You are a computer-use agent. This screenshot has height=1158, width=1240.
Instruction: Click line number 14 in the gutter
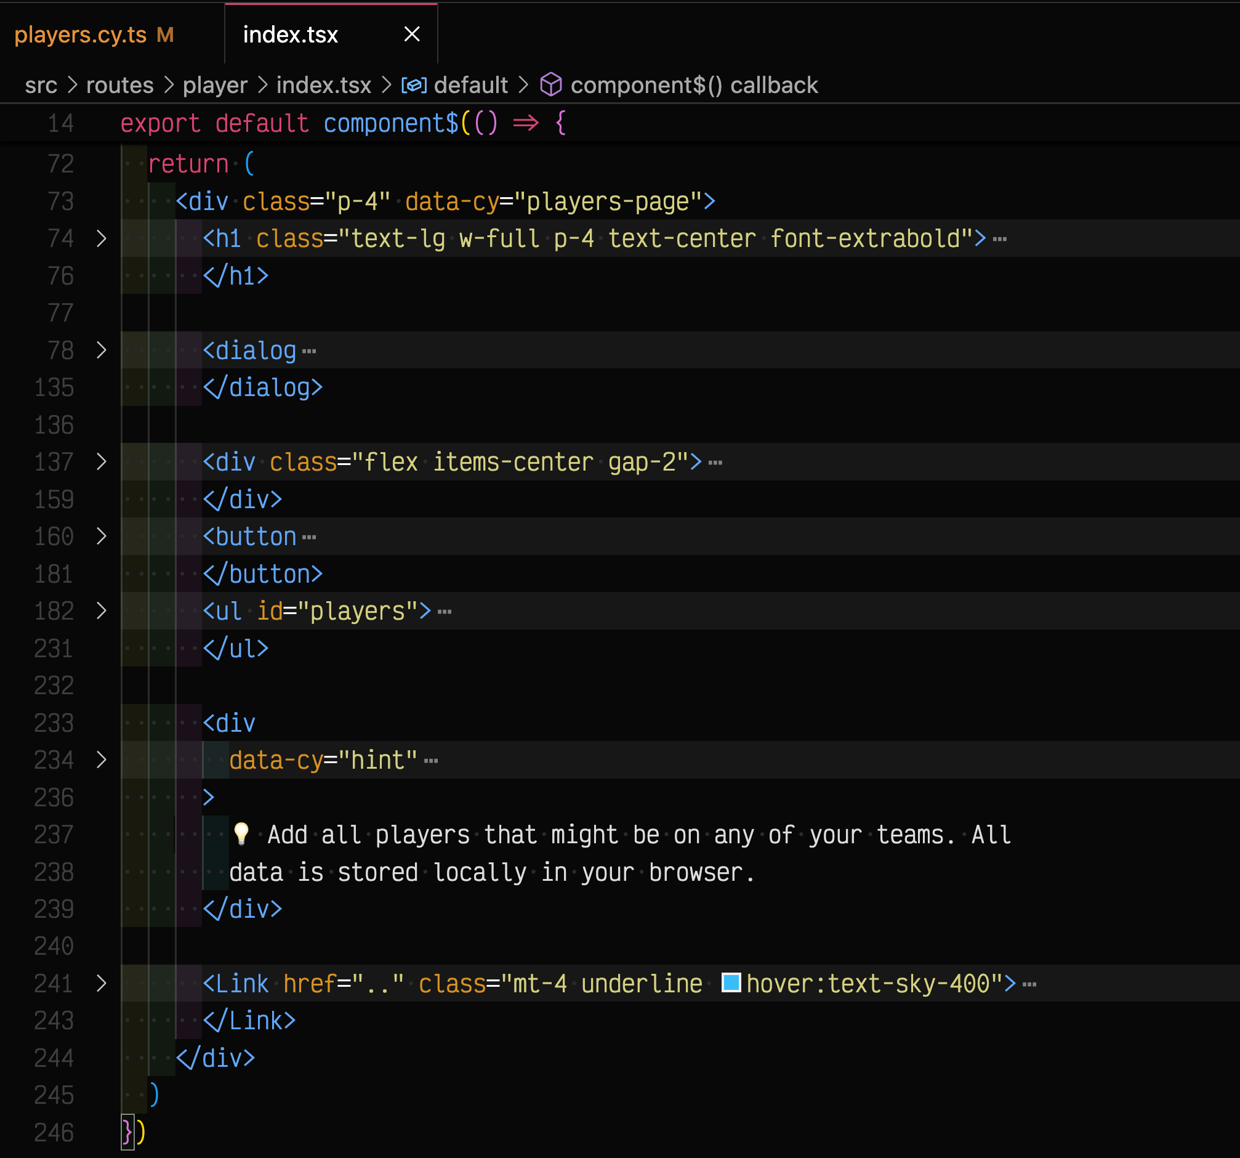point(61,123)
